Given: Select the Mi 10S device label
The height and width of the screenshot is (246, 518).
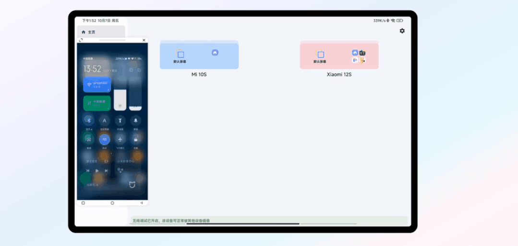Looking at the screenshot, I should [x=199, y=75].
